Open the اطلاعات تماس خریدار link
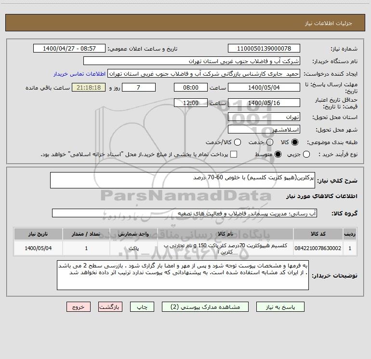 tap(79, 74)
